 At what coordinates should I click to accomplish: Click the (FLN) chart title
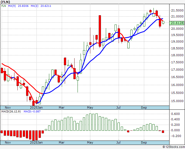click(5, 2)
